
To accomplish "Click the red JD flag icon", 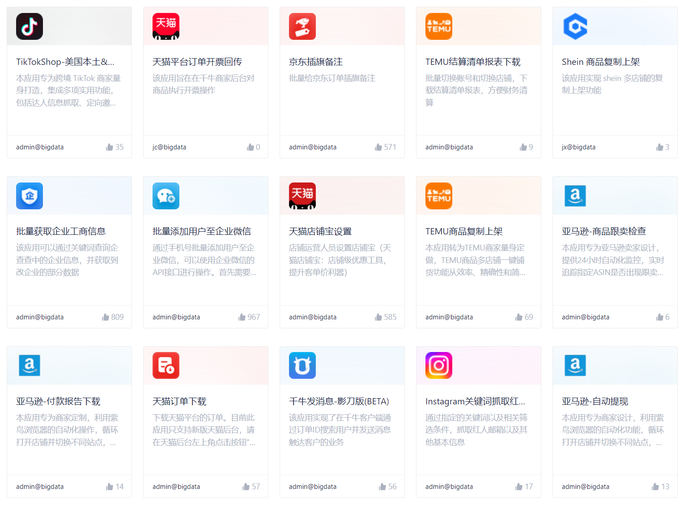I will click(x=302, y=26).
